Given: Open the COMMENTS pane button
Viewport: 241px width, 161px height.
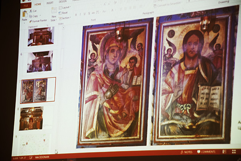Looking at the screenshot, I should point(206,152).
